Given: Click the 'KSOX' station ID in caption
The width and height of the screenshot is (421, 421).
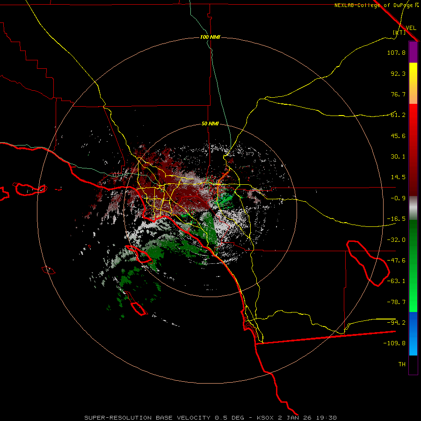Looking at the screenshot, I should pos(265,418).
